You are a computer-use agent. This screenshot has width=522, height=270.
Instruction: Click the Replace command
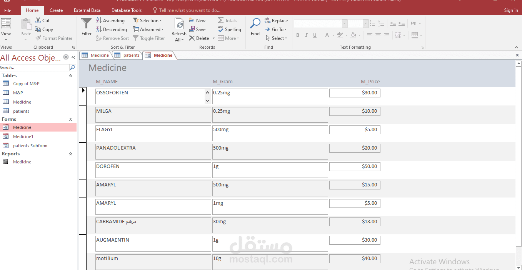(276, 20)
